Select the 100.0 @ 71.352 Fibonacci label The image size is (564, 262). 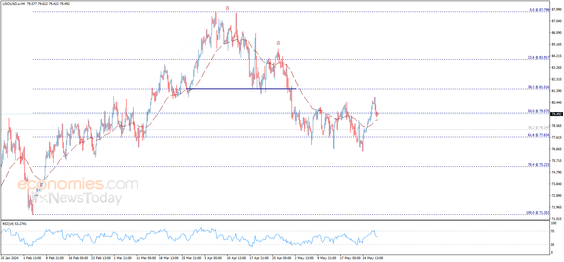tap(537, 213)
